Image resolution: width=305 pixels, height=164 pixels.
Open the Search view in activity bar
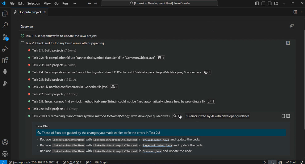5,25
